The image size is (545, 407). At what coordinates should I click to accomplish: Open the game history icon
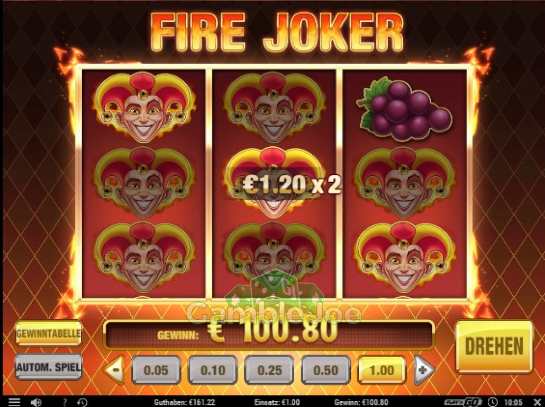pos(82,402)
